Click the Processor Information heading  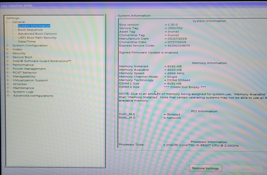[x=209, y=142]
